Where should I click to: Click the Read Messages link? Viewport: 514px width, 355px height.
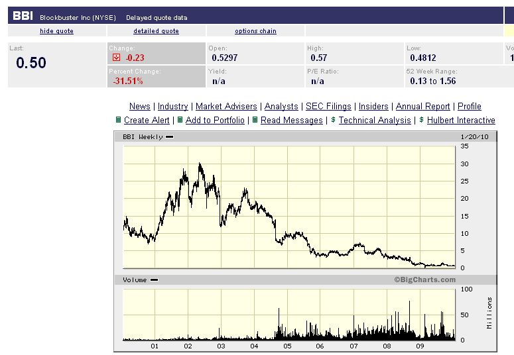click(292, 120)
